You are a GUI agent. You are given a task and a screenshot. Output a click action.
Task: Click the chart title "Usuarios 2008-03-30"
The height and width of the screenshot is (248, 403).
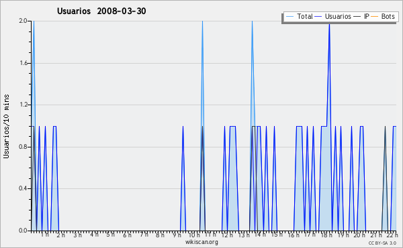pyautogui.click(x=101, y=11)
